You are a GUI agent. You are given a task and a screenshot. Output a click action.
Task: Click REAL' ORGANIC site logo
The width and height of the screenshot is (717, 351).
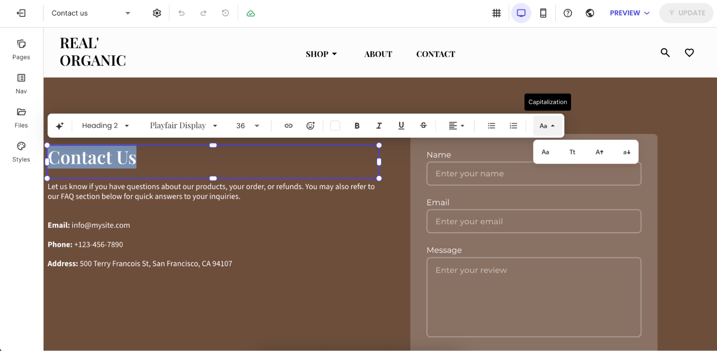pyautogui.click(x=93, y=52)
